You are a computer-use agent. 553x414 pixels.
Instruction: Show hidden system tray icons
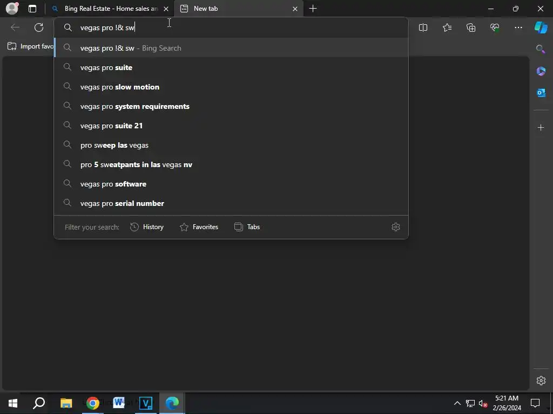coord(457,403)
